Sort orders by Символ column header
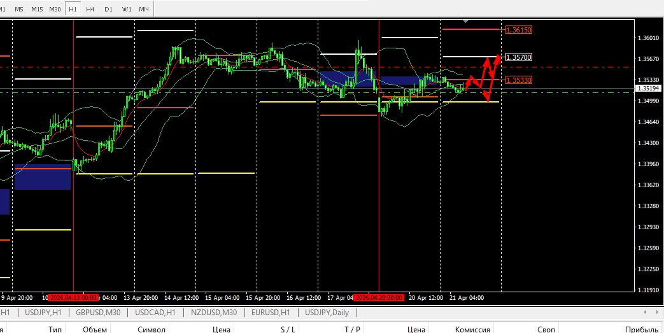The height and width of the screenshot is (333, 664). click(152, 329)
